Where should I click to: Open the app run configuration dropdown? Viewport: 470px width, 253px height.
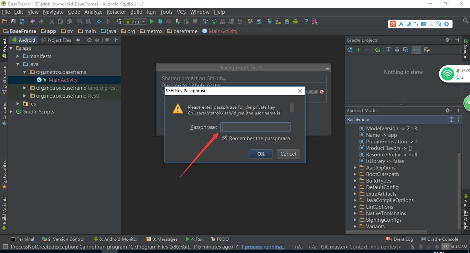point(136,21)
